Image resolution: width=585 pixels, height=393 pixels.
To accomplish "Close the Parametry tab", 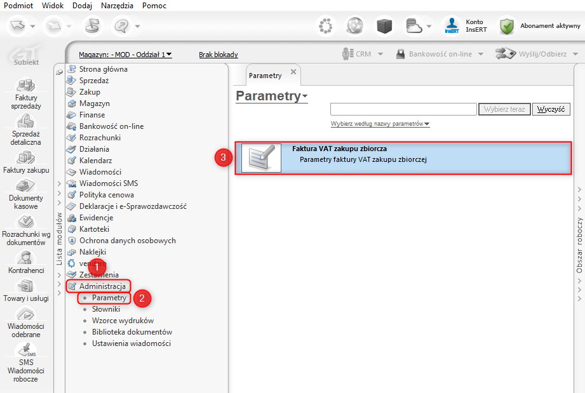I will 293,72.
